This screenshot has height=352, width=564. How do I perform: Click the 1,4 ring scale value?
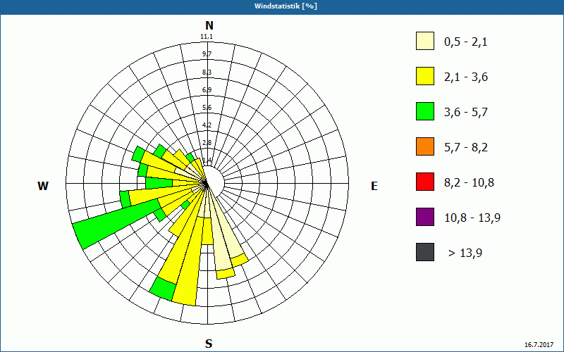pyautogui.click(x=207, y=161)
